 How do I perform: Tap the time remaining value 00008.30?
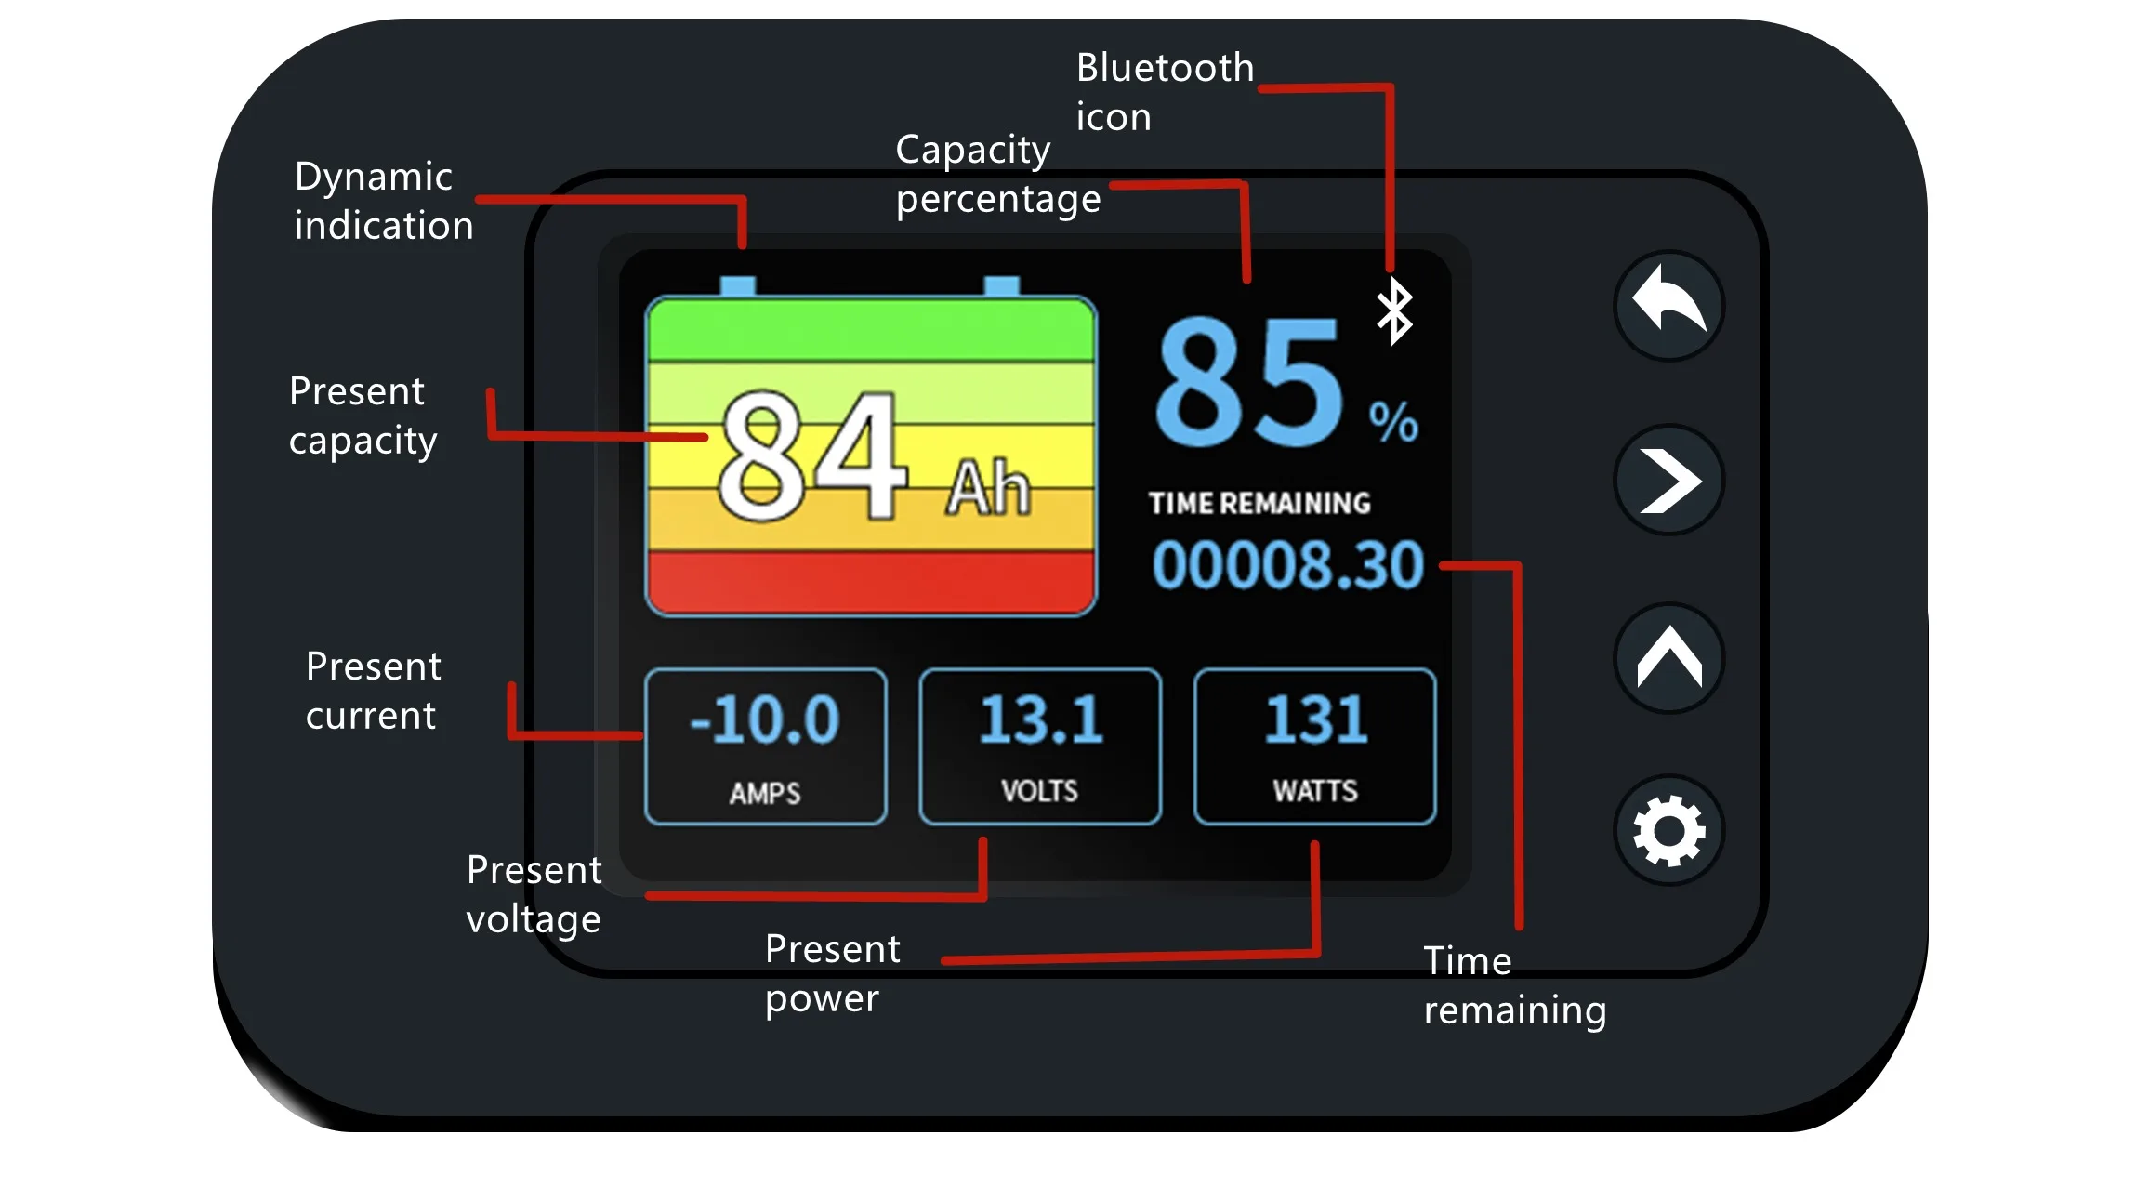click(1286, 564)
